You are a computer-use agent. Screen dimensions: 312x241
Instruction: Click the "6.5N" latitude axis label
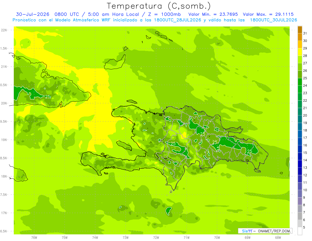4,231
